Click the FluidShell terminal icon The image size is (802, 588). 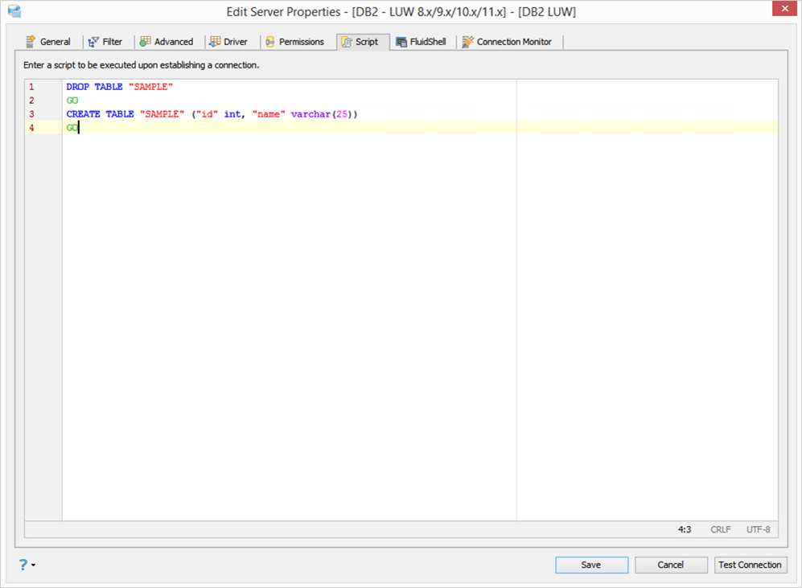click(x=401, y=42)
